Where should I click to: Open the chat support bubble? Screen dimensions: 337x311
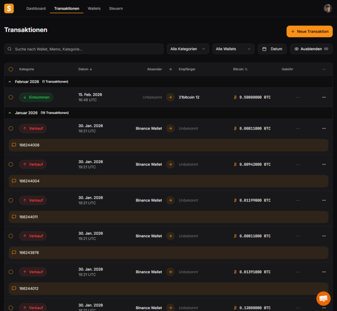tap(323, 298)
